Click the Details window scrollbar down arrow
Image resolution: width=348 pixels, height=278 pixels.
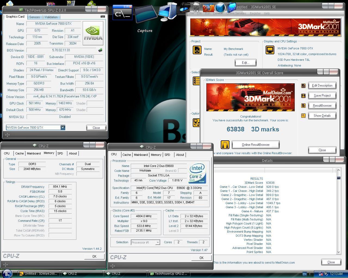pos(338,252)
